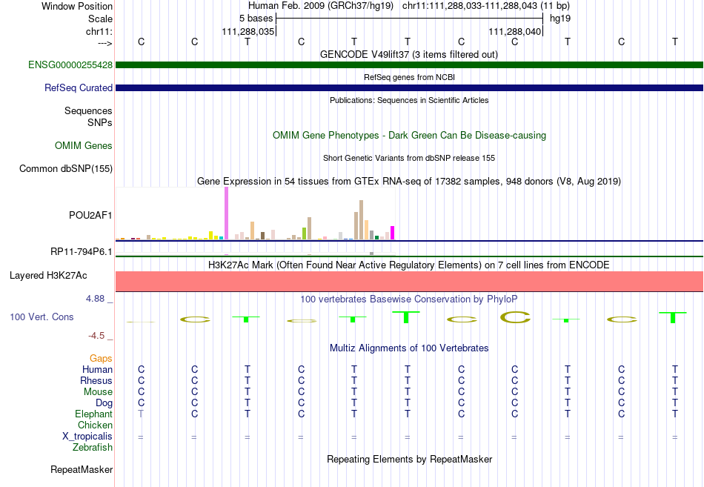This screenshot has width=704, height=487.
Task: Open RefSeq genes from NCBI title
Action: pos(409,77)
